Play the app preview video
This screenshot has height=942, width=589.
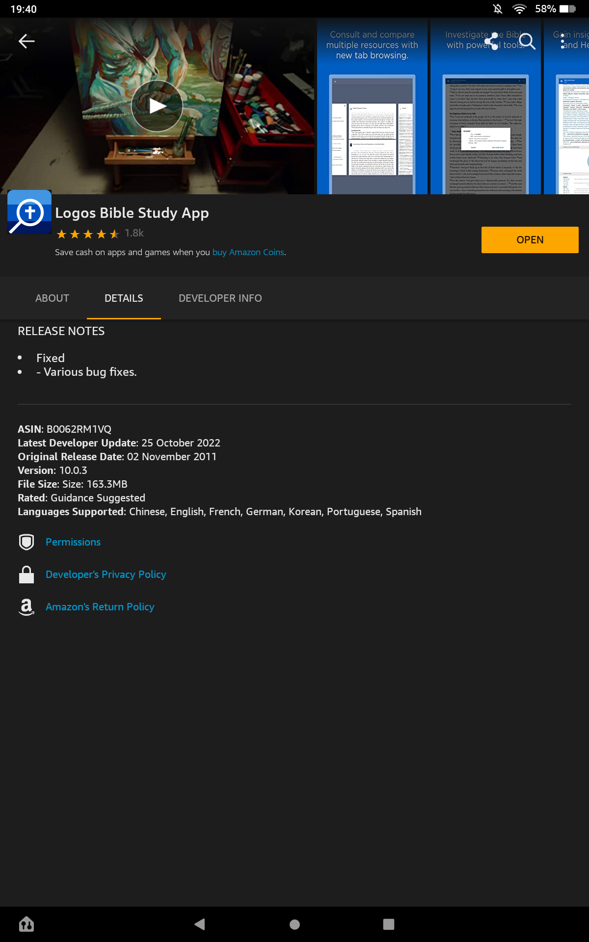(x=157, y=106)
